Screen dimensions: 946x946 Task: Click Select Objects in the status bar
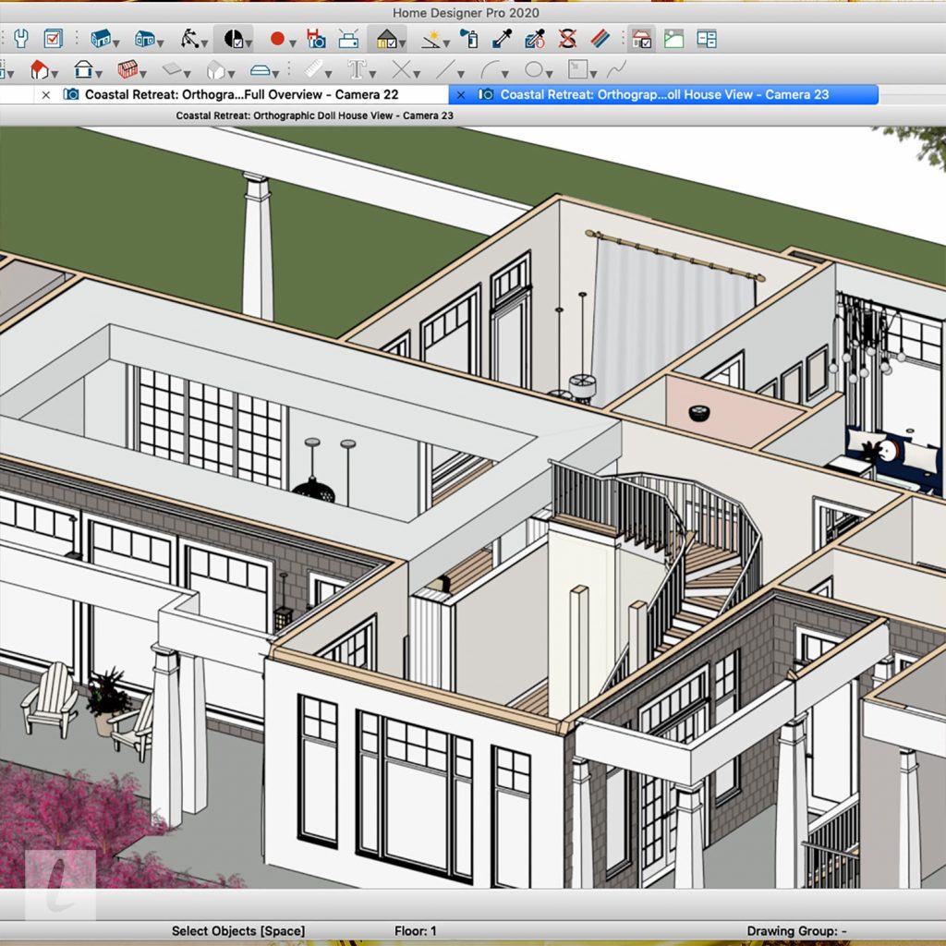238,931
